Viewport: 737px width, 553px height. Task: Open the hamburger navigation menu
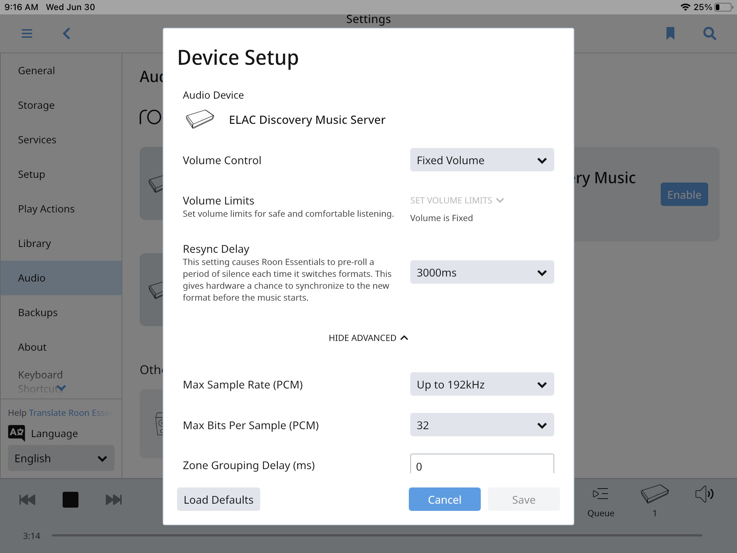[27, 33]
